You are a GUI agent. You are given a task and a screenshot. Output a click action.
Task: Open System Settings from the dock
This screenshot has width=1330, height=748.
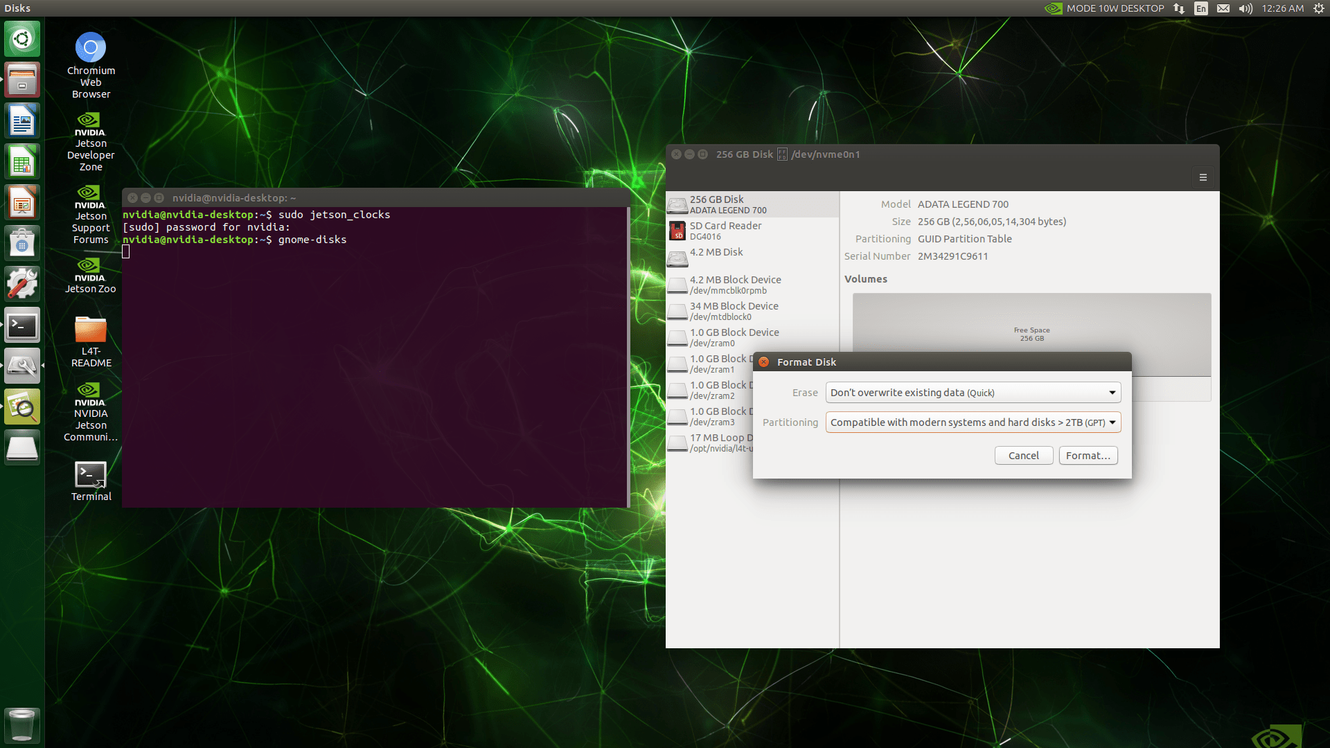22,284
